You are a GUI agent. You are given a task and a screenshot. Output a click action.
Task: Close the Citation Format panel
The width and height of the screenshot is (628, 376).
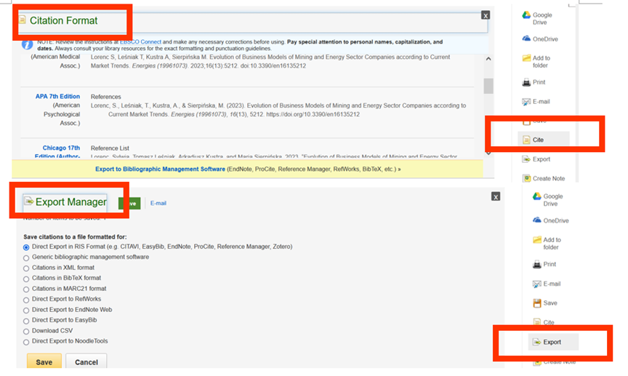point(486,15)
